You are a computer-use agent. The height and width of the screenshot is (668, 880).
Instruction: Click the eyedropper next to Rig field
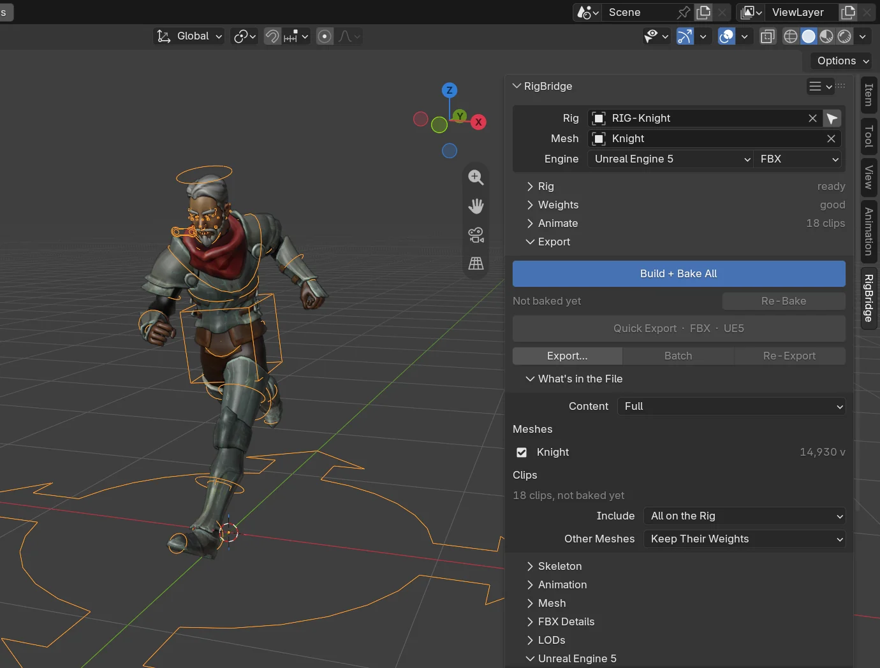(x=832, y=119)
